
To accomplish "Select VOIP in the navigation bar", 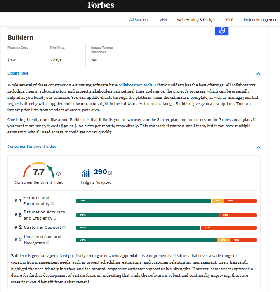I will tap(229, 20).
